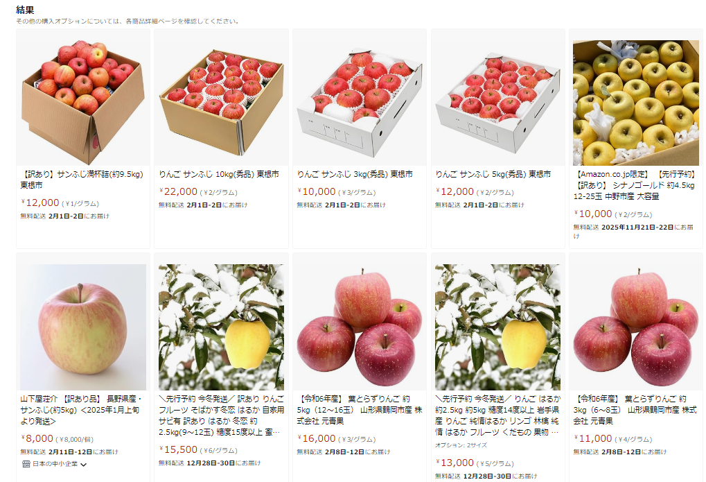The width and height of the screenshot is (706, 482).
Task: Open the サンふじ満杯詰 約9.5kg product image
Action: coord(83,103)
